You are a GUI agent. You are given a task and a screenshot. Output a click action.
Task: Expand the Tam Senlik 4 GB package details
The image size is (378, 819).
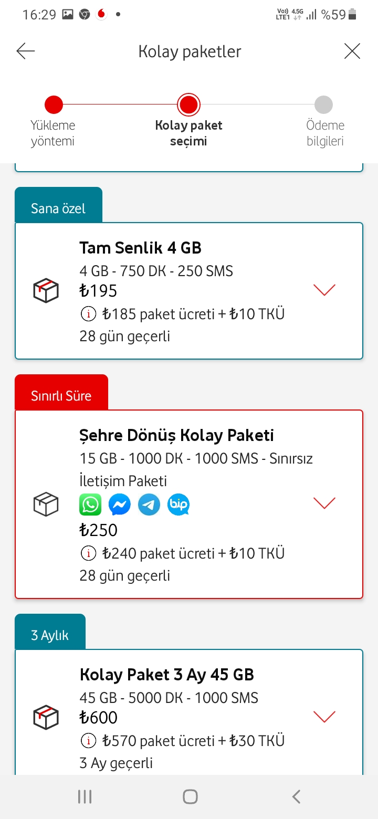pyautogui.click(x=324, y=290)
